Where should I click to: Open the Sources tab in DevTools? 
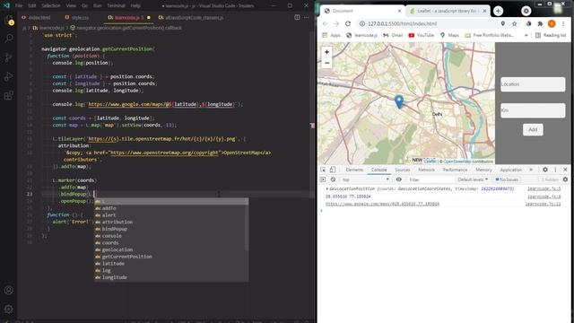tap(403, 170)
